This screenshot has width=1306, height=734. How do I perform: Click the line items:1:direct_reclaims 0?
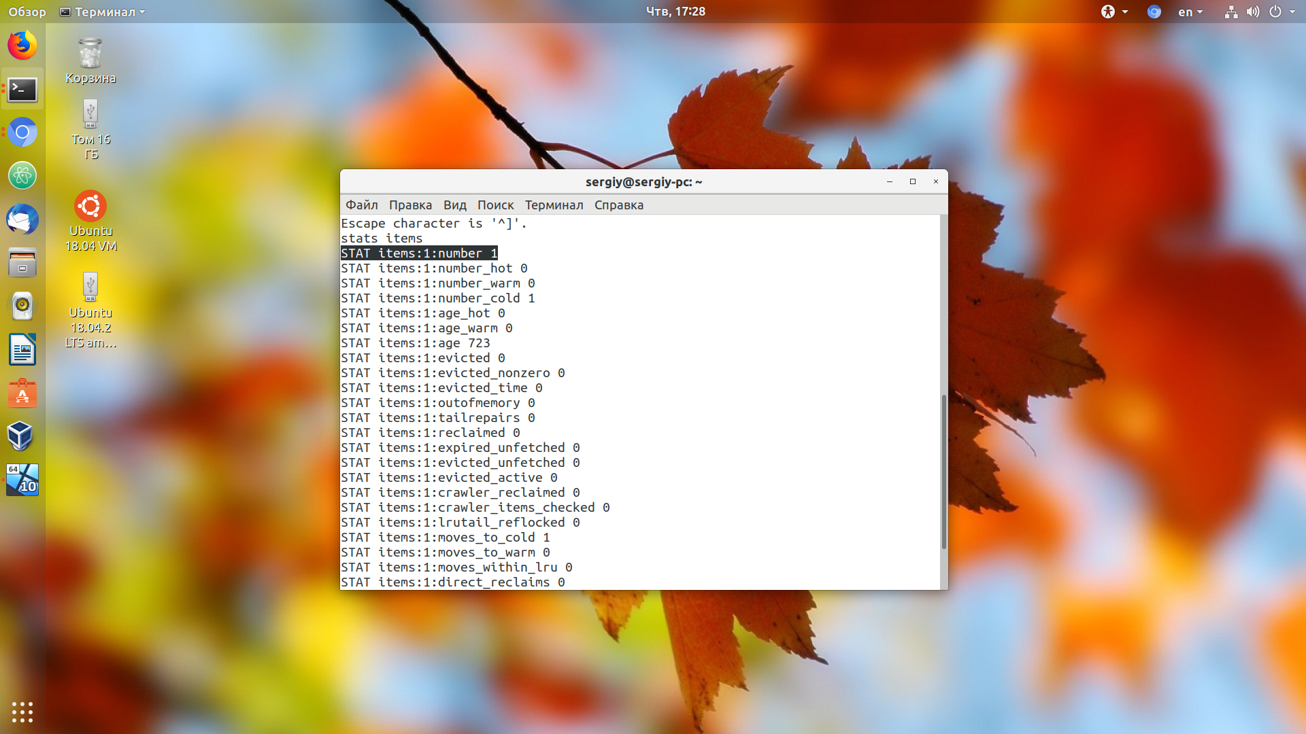tap(452, 582)
